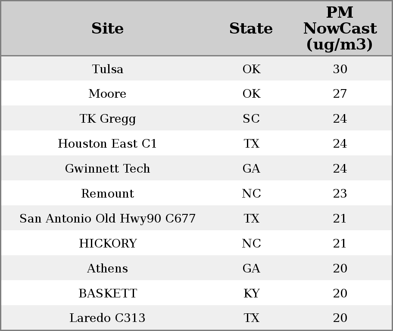
Task: Select the TK Gregg site cell
Action: click(108, 119)
